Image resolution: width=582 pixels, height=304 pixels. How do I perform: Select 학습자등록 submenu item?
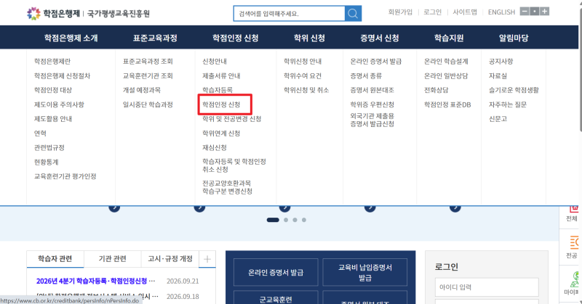coord(218,90)
